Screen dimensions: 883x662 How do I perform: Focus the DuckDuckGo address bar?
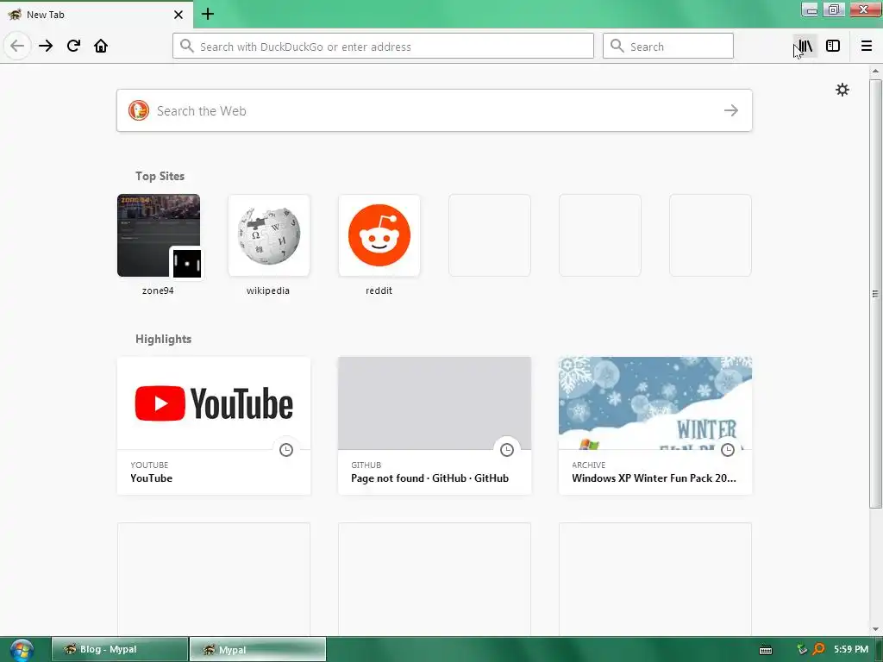[383, 47]
